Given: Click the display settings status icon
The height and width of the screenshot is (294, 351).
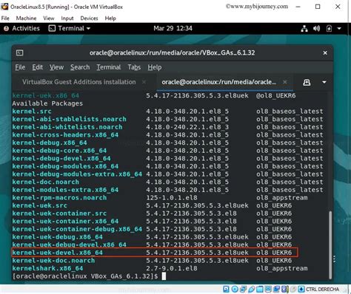Looking at the screenshot, I should click(268, 289).
